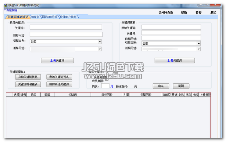Click the 状态 column header
Viewport: 226px width, 142px height.
(189, 95)
